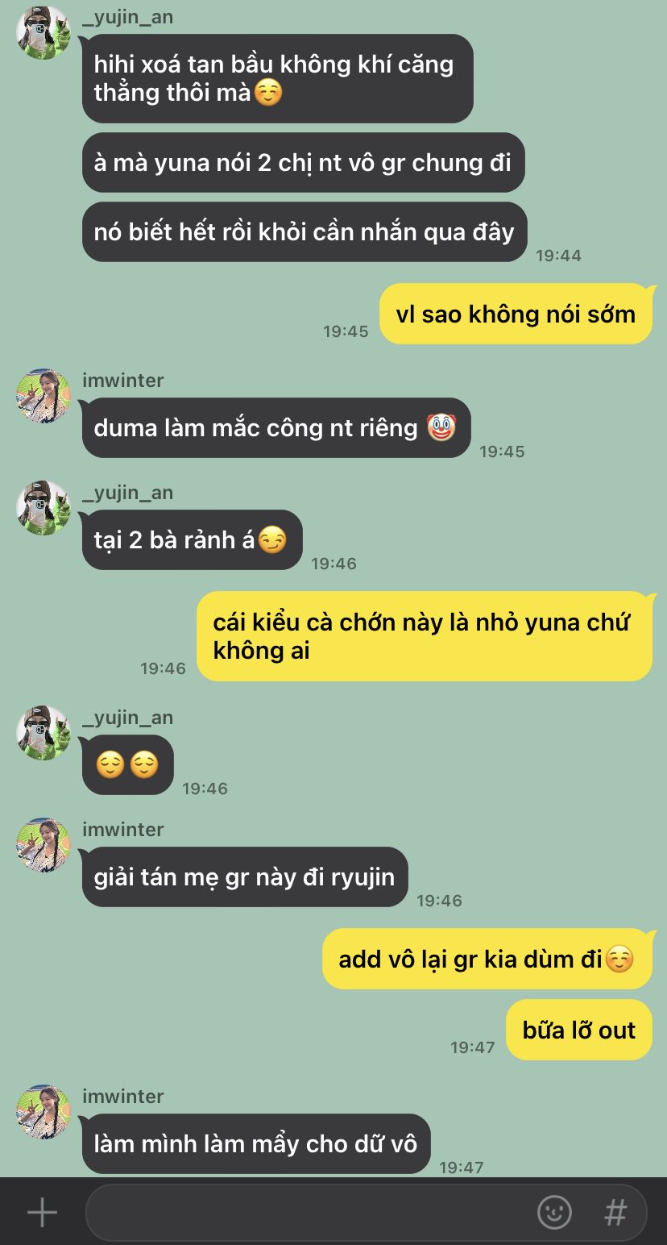Tap the _yujin_an username label at top
Screen dimensions: 667x1245
click(x=127, y=17)
